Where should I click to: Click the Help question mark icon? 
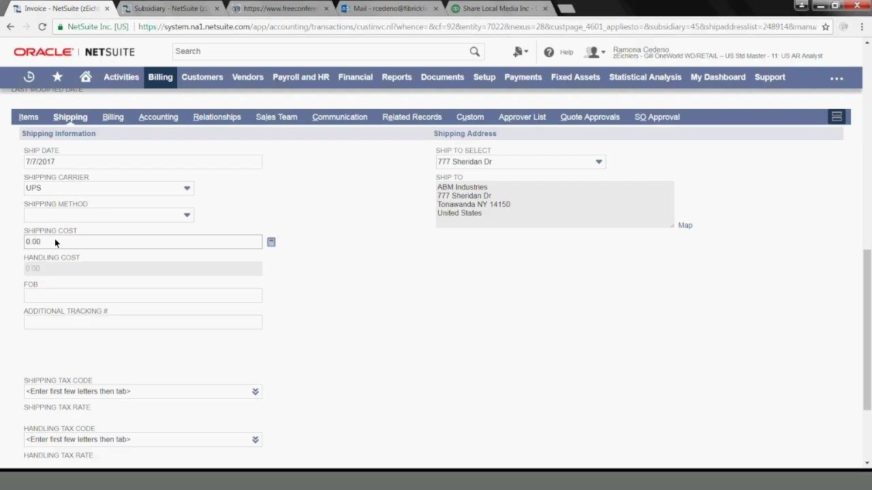(x=548, y=52)
